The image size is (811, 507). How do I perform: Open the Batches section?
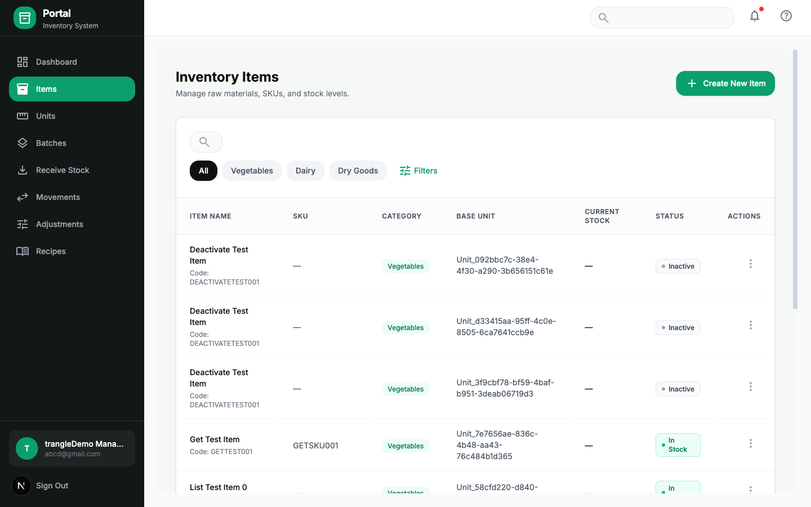[x=72, y=143]
